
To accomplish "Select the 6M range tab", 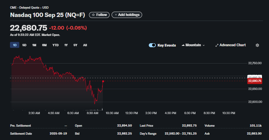I will [44, 45].
